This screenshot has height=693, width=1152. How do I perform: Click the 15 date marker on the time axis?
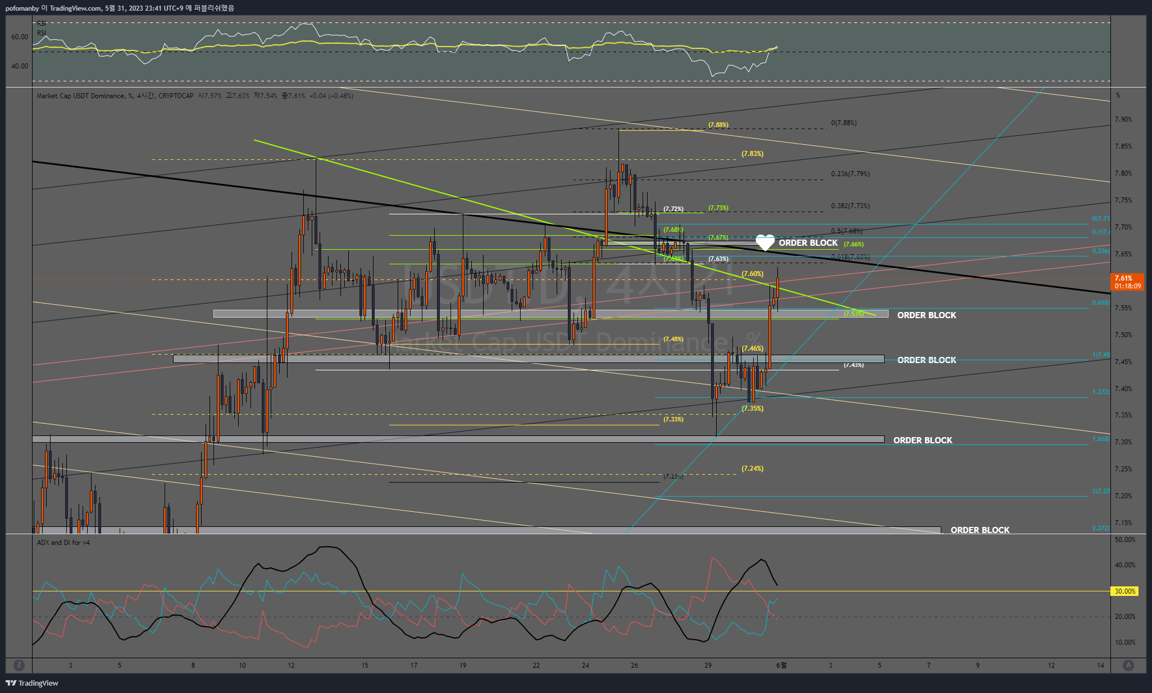[365, 666]
